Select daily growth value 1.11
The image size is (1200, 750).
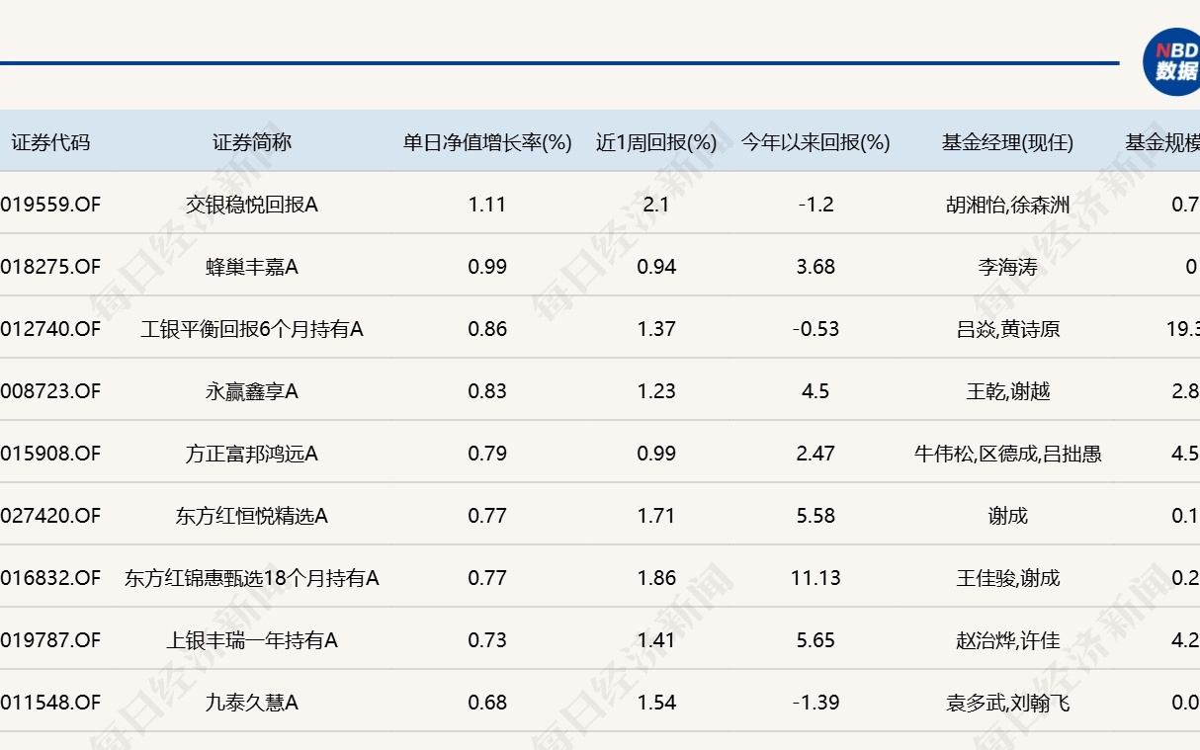click(487, 205)
